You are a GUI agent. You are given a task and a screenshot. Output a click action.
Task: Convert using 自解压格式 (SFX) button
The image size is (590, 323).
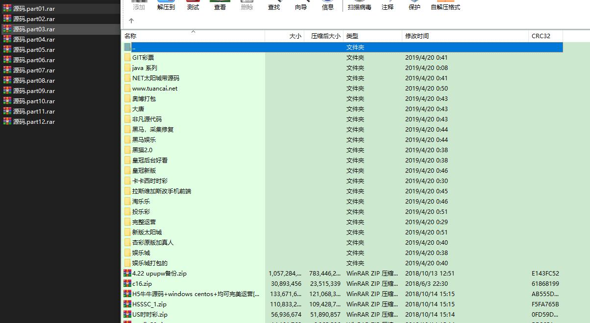point(445,5)
